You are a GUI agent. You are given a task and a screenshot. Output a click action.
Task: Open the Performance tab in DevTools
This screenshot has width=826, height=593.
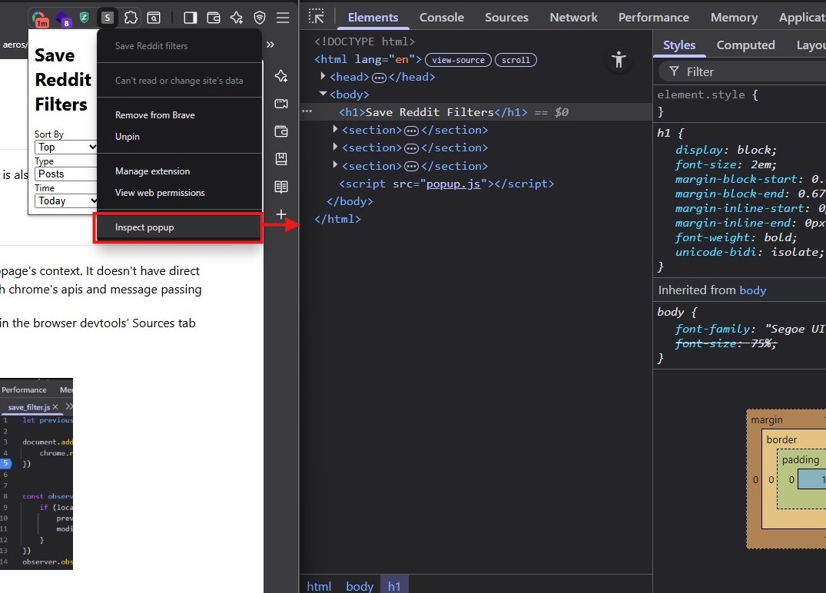click(653, 18)
